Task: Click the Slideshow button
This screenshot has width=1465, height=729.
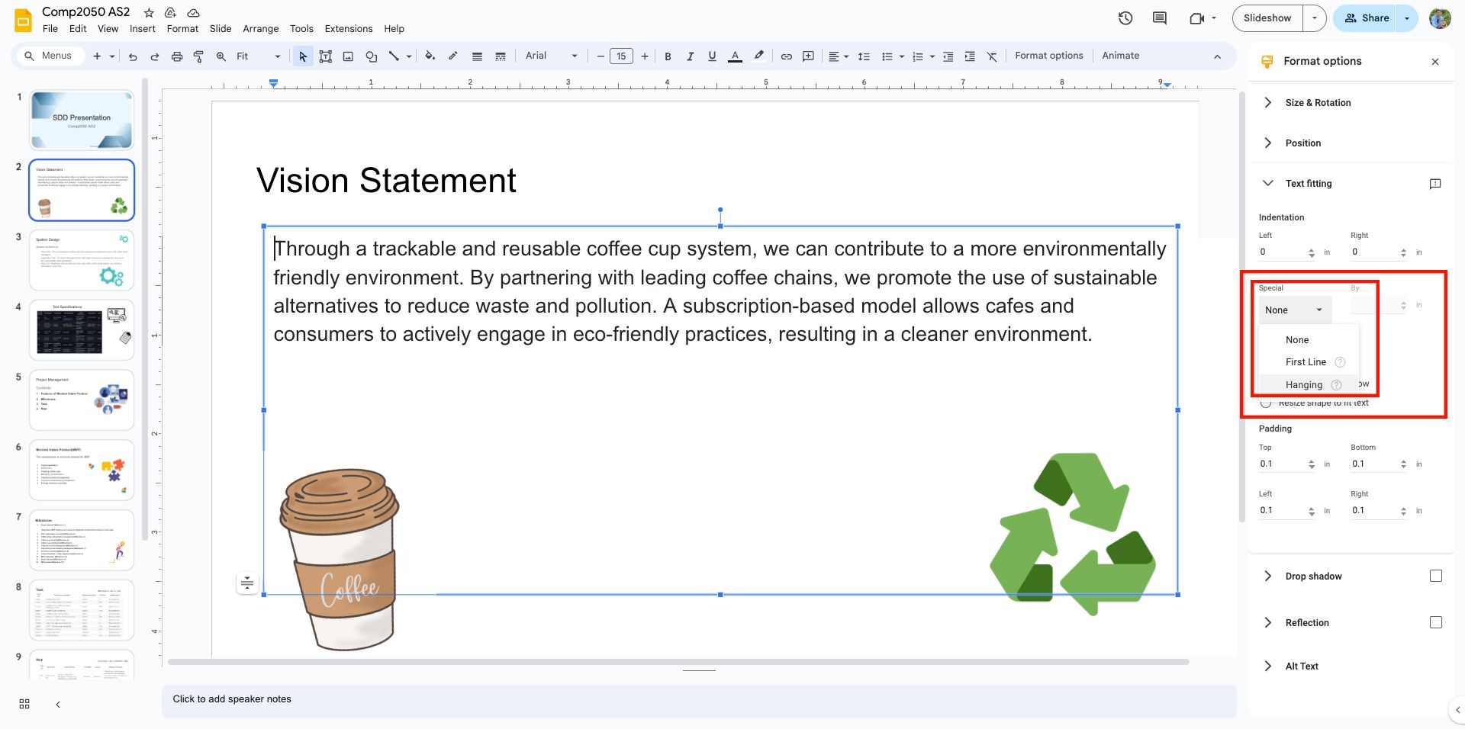Action: point(1267,18)
